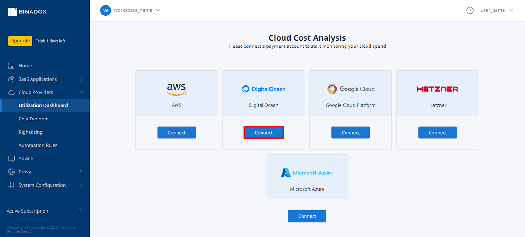Open the Workspace_name dropdown chevron
This screenshot has height=237, width=525.
pyautogui.click(x=158, y=10)
